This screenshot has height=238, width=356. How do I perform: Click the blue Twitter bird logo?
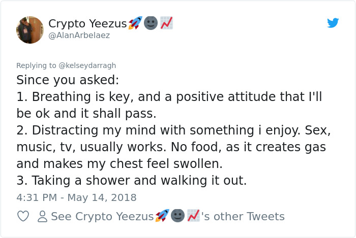pyautogui.click(x=333, y=23)
